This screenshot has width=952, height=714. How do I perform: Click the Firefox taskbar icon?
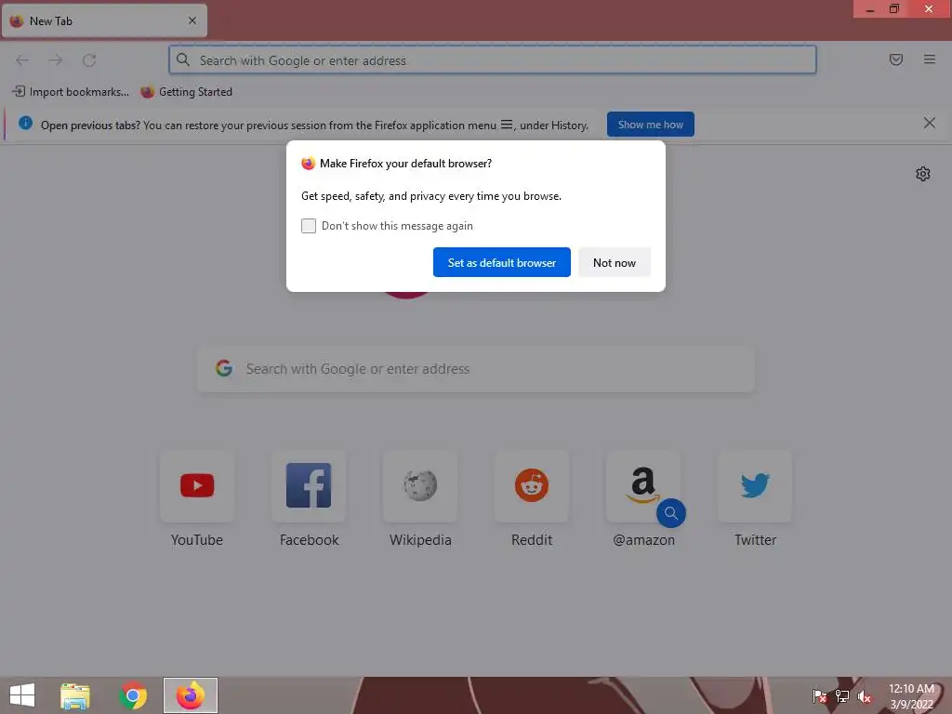click(x=190, y=695)
